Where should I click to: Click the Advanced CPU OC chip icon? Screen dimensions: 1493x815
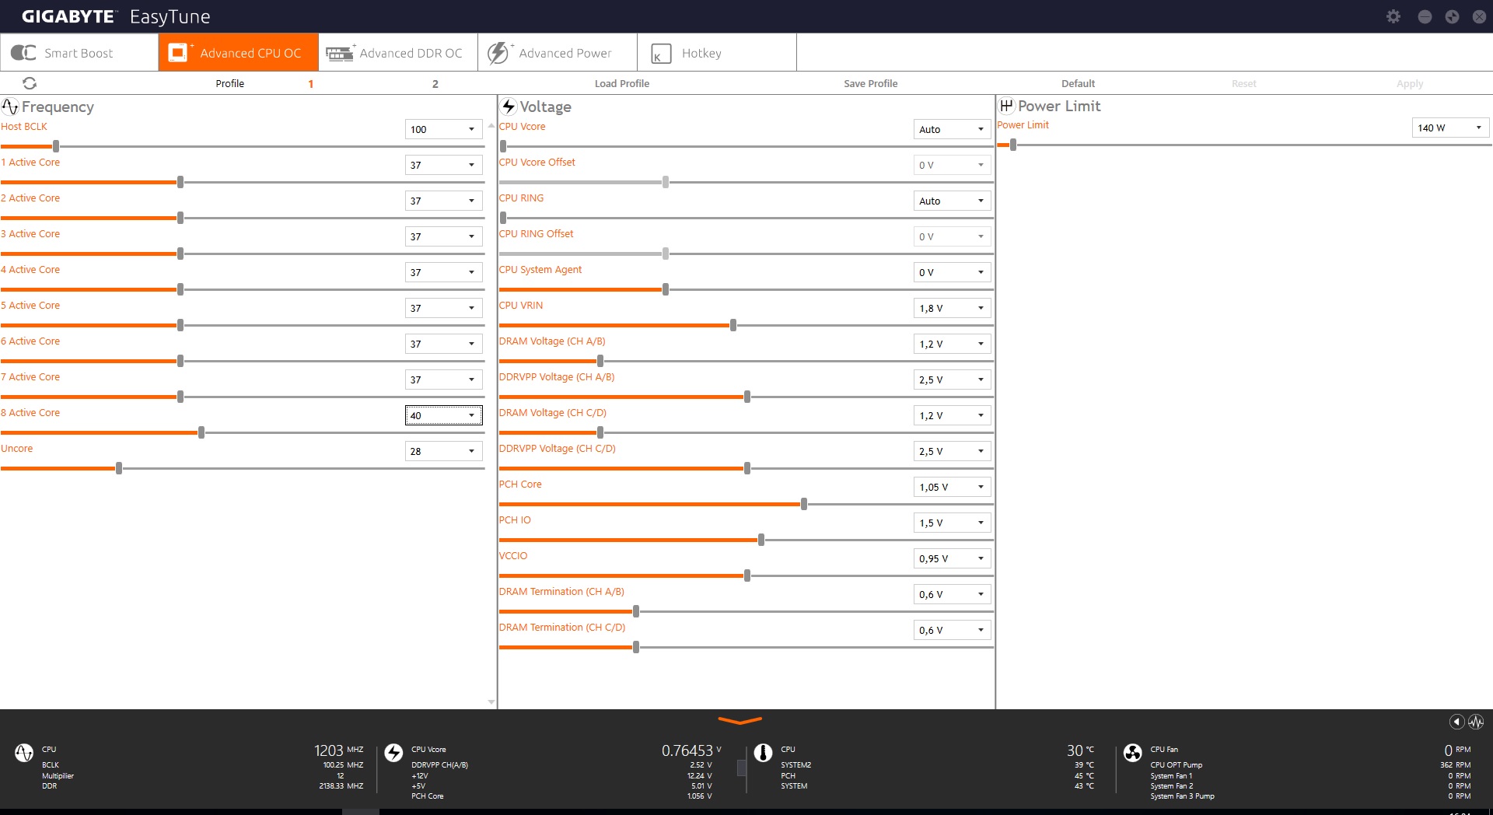(178, 52)
